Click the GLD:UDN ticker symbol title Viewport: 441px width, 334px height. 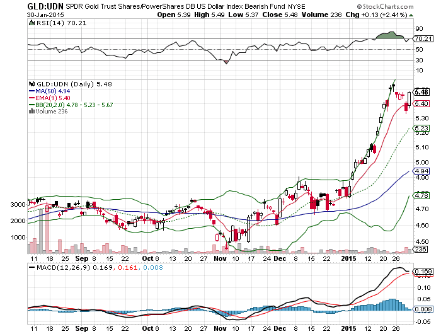tap(45, 6)
